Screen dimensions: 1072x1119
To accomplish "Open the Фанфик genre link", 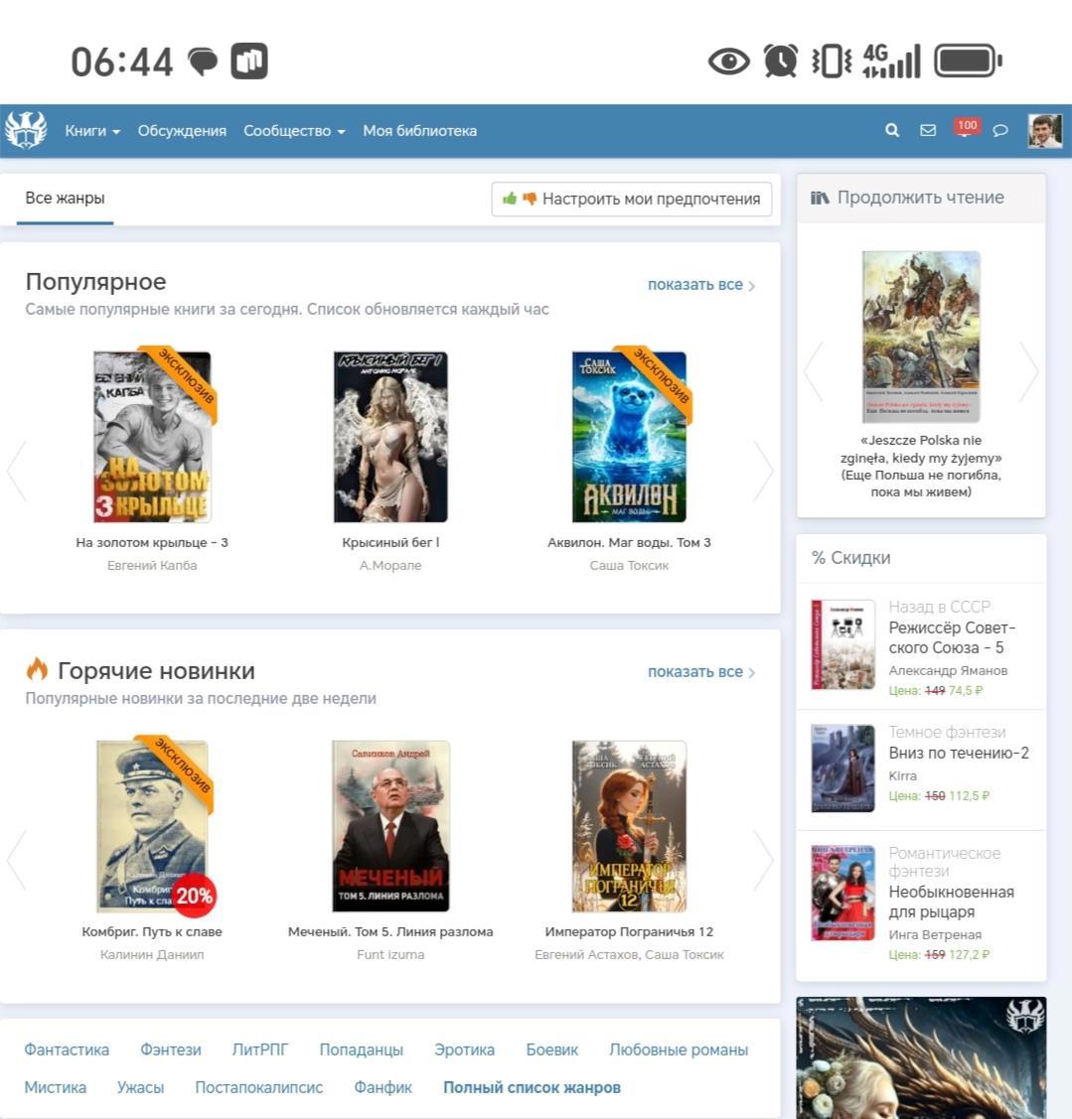I will coord(383,1087).
